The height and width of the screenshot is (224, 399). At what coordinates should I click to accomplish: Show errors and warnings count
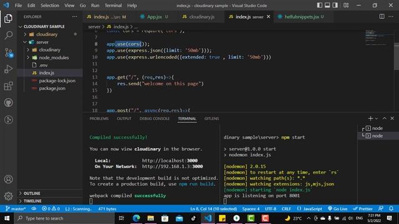click(x=50, y=209)
